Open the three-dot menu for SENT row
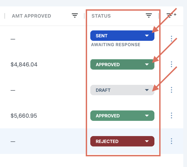 pyautogui.click(x=172, y=39)
